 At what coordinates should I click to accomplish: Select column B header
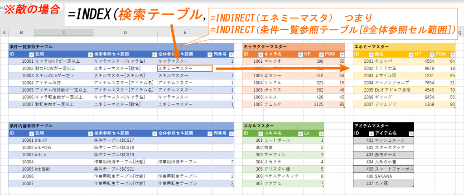21,32
